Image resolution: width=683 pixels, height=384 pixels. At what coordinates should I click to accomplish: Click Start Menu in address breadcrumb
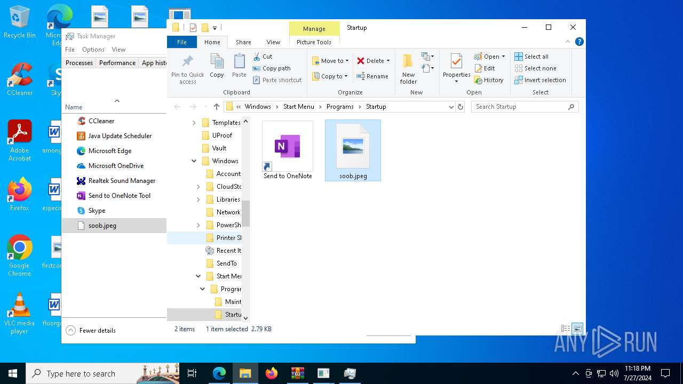298,107
